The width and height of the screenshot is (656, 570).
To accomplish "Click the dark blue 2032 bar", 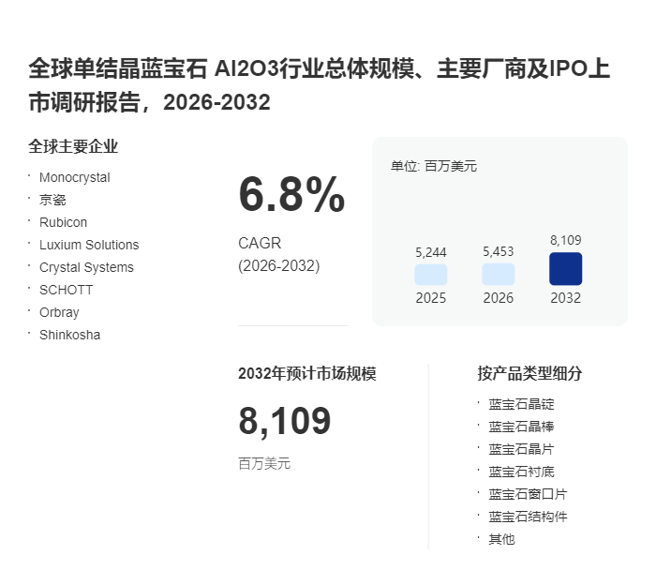I will click(565, 269).
